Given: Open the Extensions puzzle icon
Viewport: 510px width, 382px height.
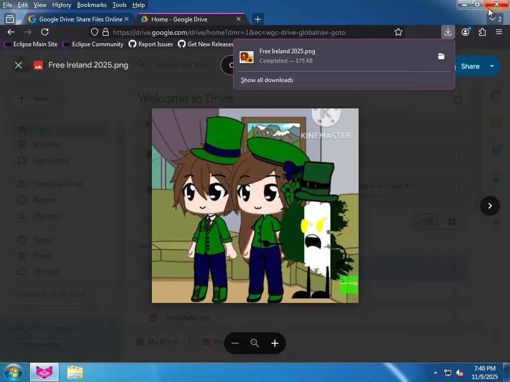Looking at the screenshot, I should tap(482, 32).
